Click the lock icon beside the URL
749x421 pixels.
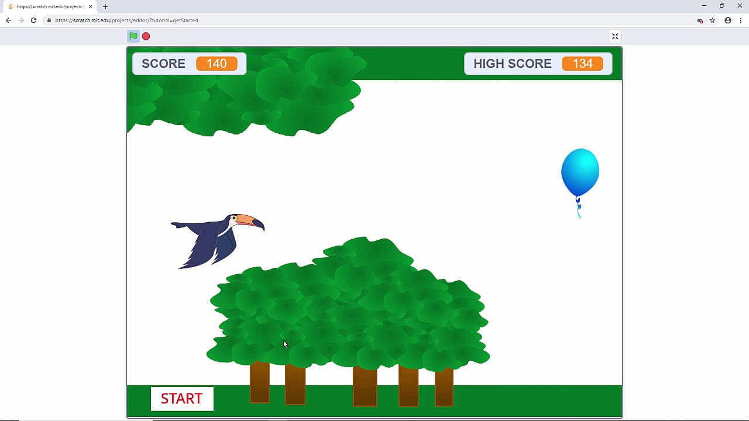(x=49, y=20)
